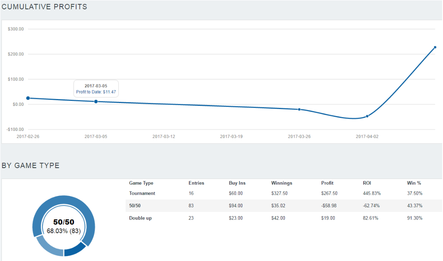
Task: Select the 'Tournament' row label in the table
Action: tap(142, 193)
